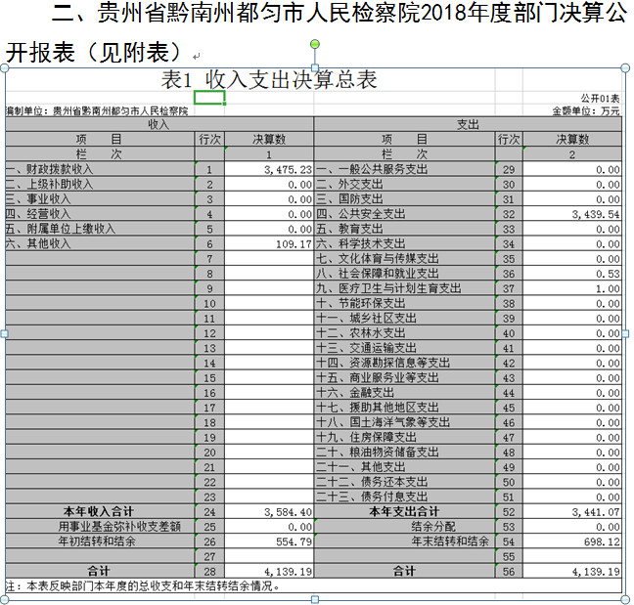Image resolution: width=634 pixels, height=605 pixels.
Task: Click the '编制单位：贵州省黔南州都匀市人民检察院' text
Action: click(x=97, y=111)
